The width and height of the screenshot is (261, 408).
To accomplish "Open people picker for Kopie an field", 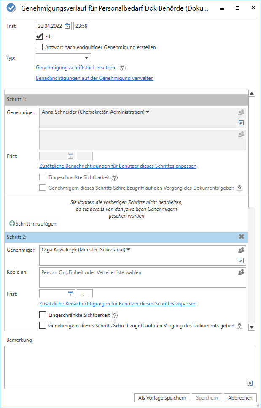I will (x=241, y=272).
